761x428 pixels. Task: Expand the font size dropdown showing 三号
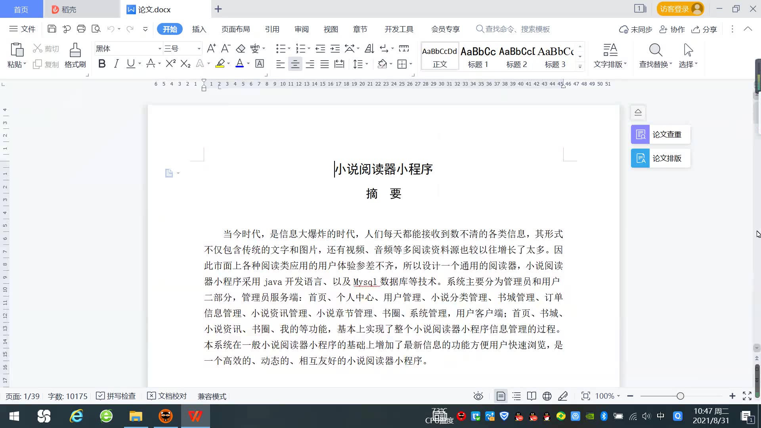click(x=199, y=49)
